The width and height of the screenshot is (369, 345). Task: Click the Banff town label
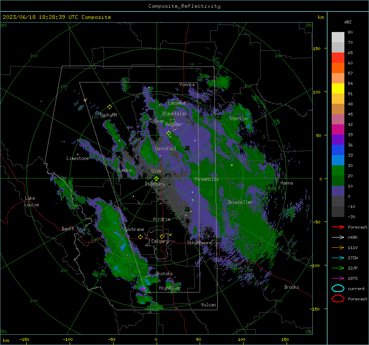coord(68,228)
